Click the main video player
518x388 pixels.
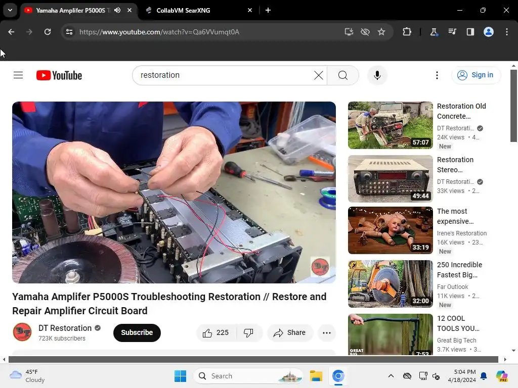coord(174,192)
